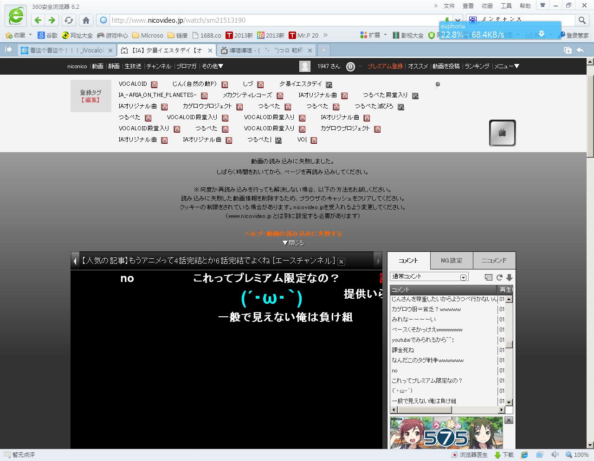Open 浏览器医生 in status bar

469,455
